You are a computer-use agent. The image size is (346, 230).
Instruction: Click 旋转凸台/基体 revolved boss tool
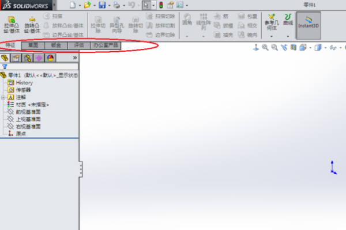tap(32, 25)
